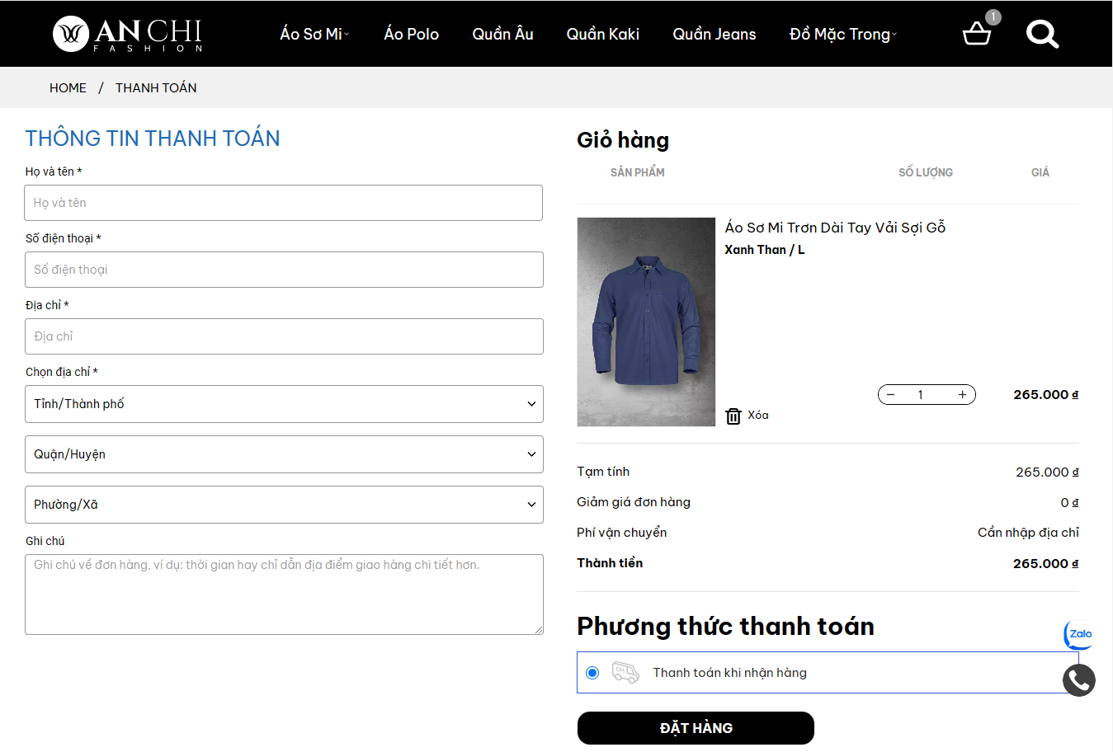Open the Quần Jeans menu item
Image resolution: width=1113 pixels, height=752 pixels.
click(x=714, y=34)
